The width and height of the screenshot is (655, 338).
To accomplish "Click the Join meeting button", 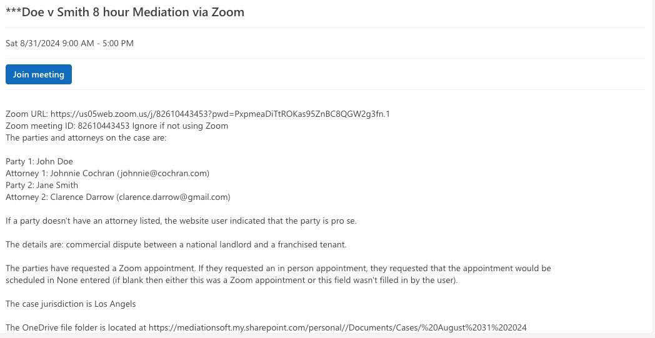I will tap(39, 74).
